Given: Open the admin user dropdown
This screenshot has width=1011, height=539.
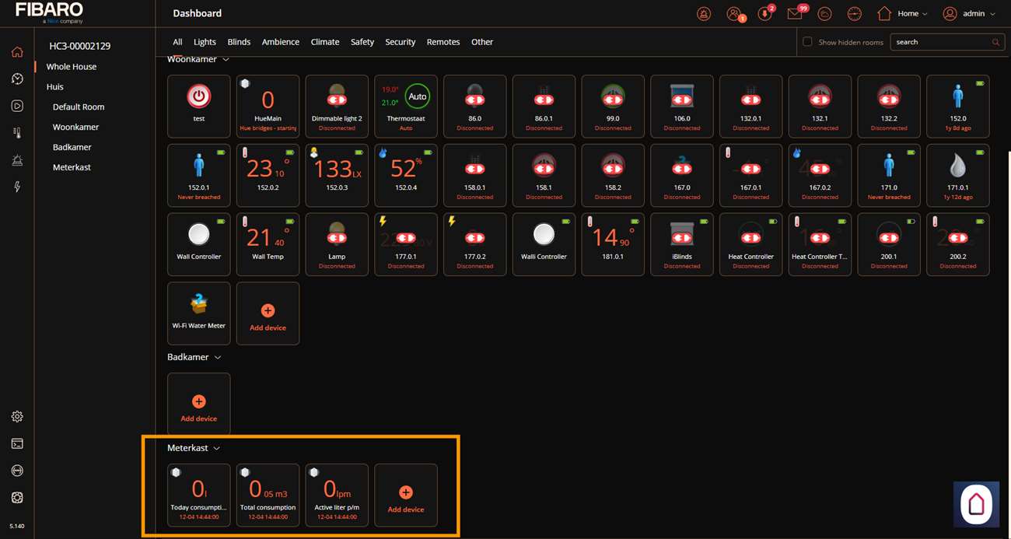Looking at the screenshot, I should pyautogui.click(x=969, y=14).
